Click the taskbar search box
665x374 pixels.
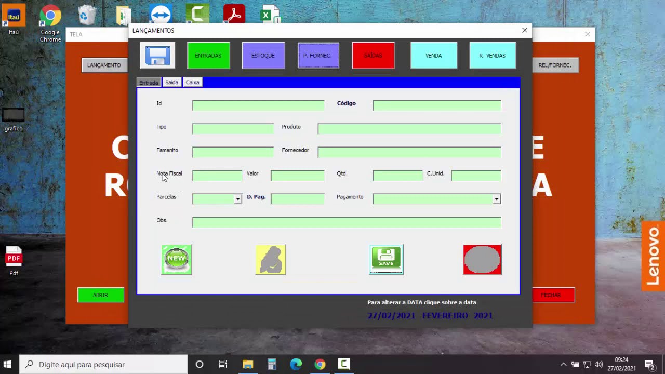pyautogui.click(x=103, y=364)
